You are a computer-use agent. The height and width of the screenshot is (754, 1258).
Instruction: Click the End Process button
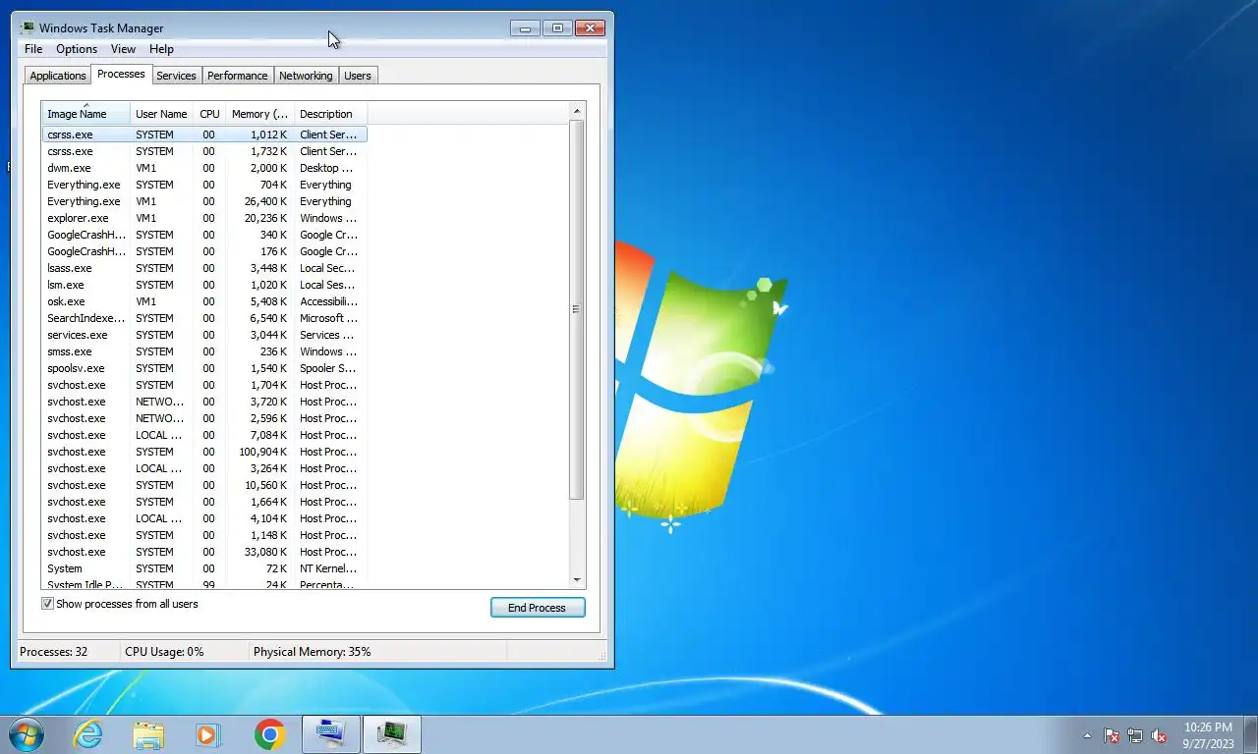pyautogui.click(x=538, y=608)
